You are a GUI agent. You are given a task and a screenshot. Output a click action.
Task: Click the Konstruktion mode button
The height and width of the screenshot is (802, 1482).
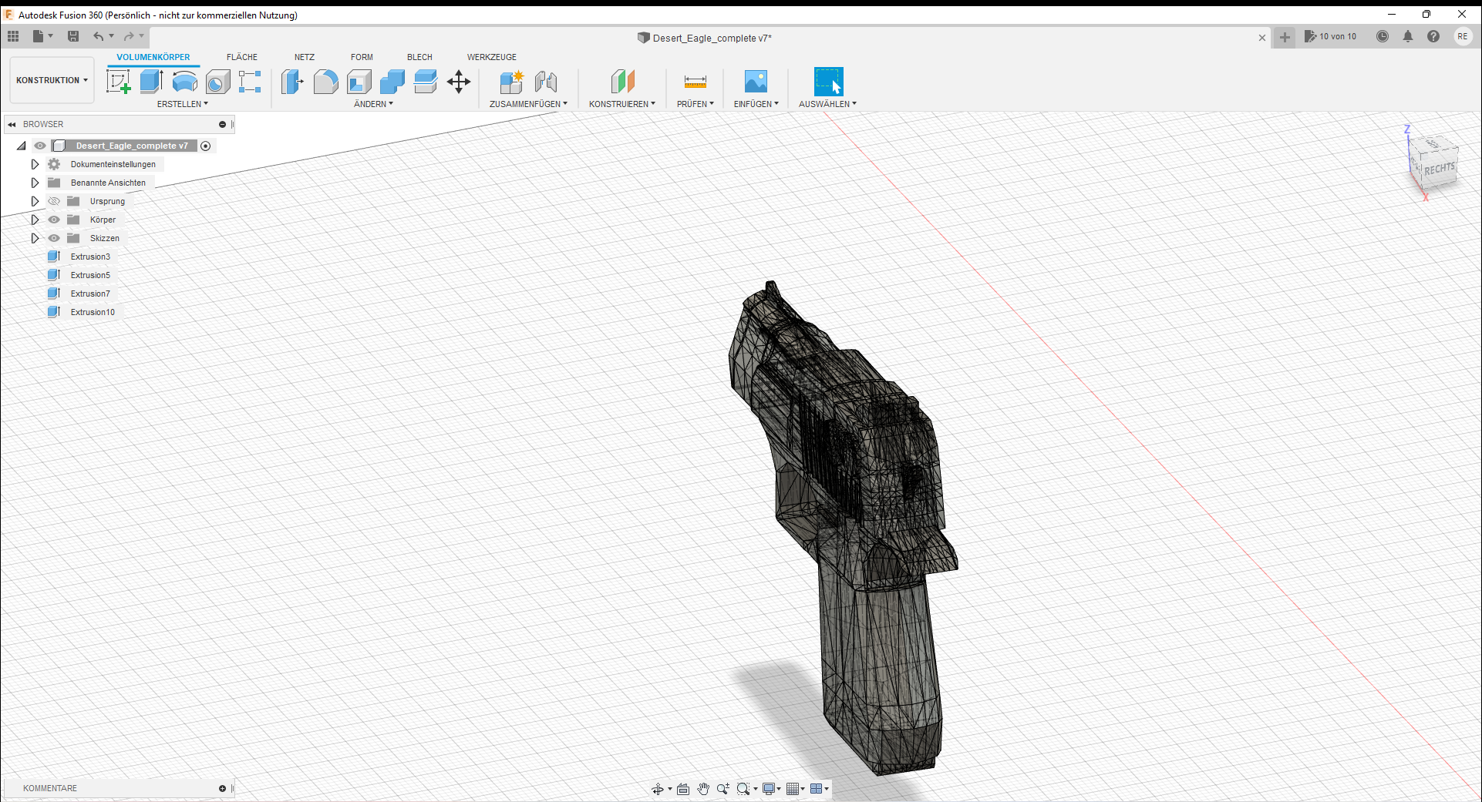51,79
